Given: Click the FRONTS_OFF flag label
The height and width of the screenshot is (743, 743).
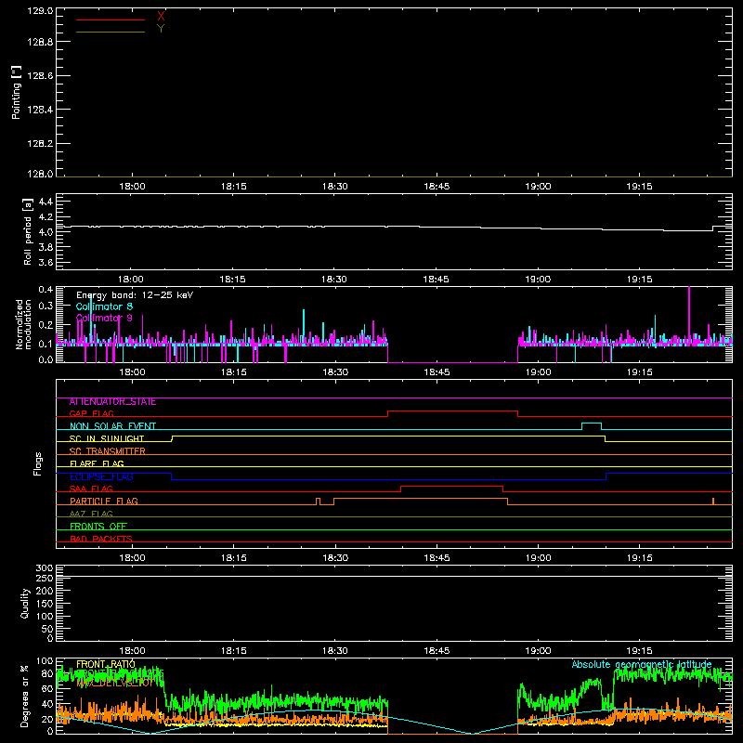Looking at the screenshot, I should (98, 527).
